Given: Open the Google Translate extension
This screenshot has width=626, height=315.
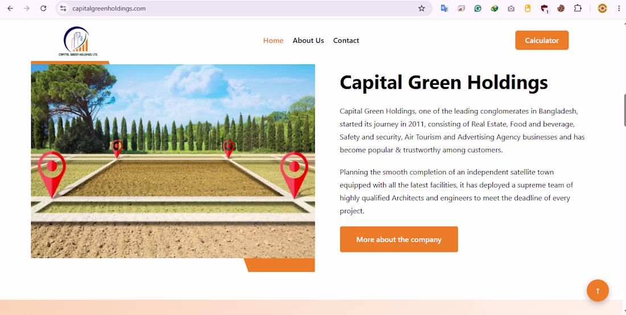Looking at the screenshot, I should tap(444, 9).
